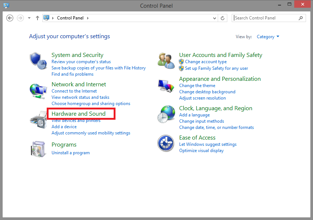Click the Appearance and Personalization monitor icon
313x220 pixels.
click(x=166, y=86)
